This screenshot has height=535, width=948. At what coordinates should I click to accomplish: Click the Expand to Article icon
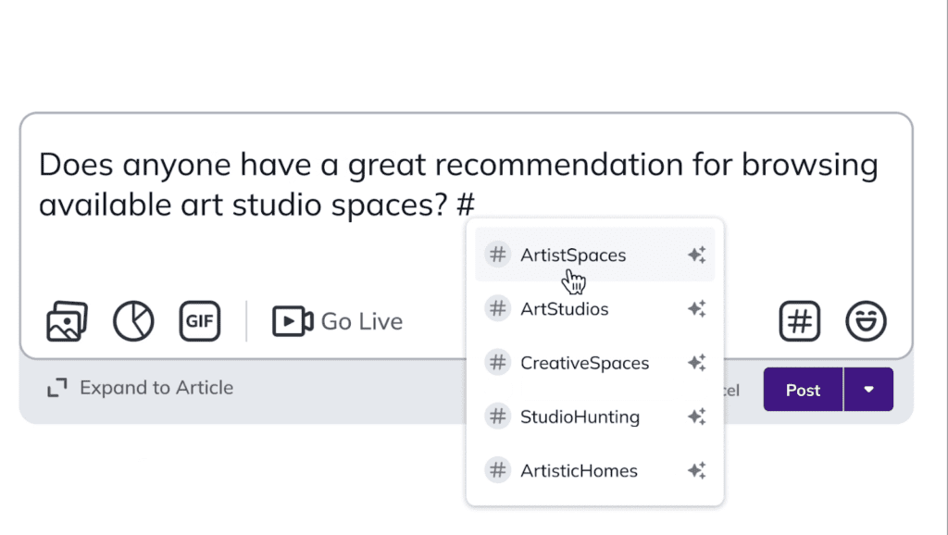click(x=57, y=388)
